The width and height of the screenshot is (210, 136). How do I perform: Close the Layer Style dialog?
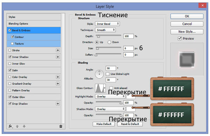pyautogui.click(x=202, y=5)
